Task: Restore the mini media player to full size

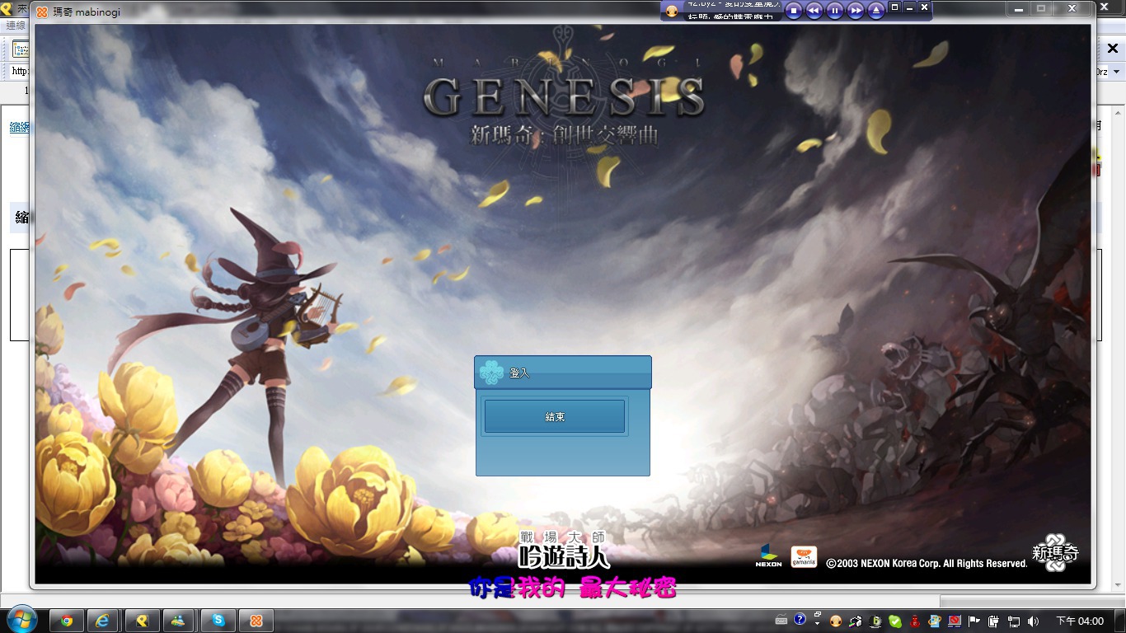Action: pos(895,7)
